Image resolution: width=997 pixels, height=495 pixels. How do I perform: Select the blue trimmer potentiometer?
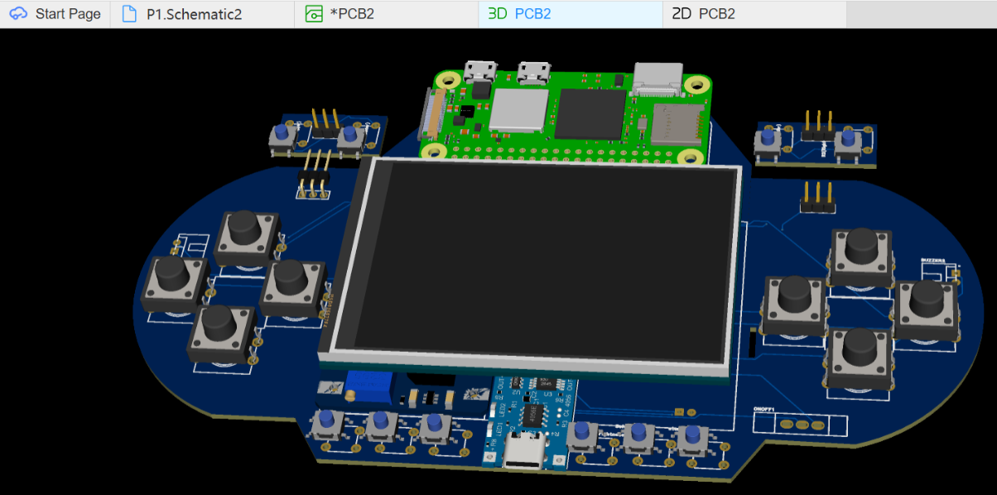pyautogui.click(x=362, y=386)
